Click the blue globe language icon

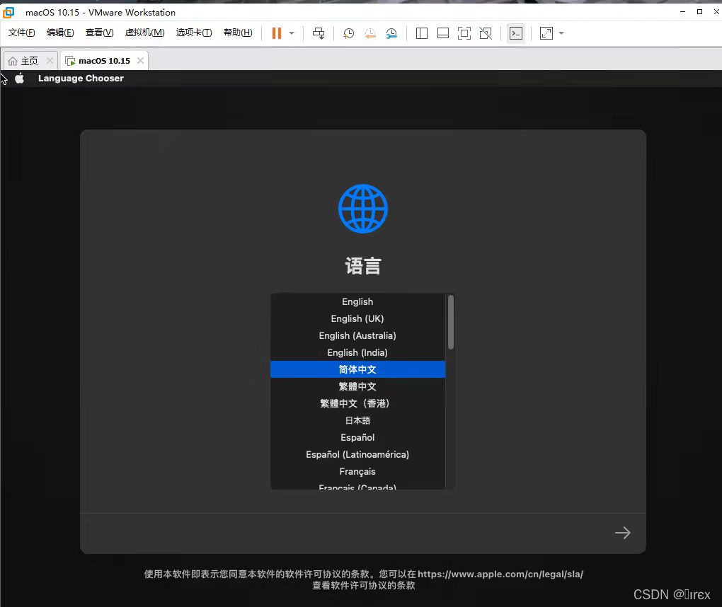pyautogui.click(x=363, y=209)
